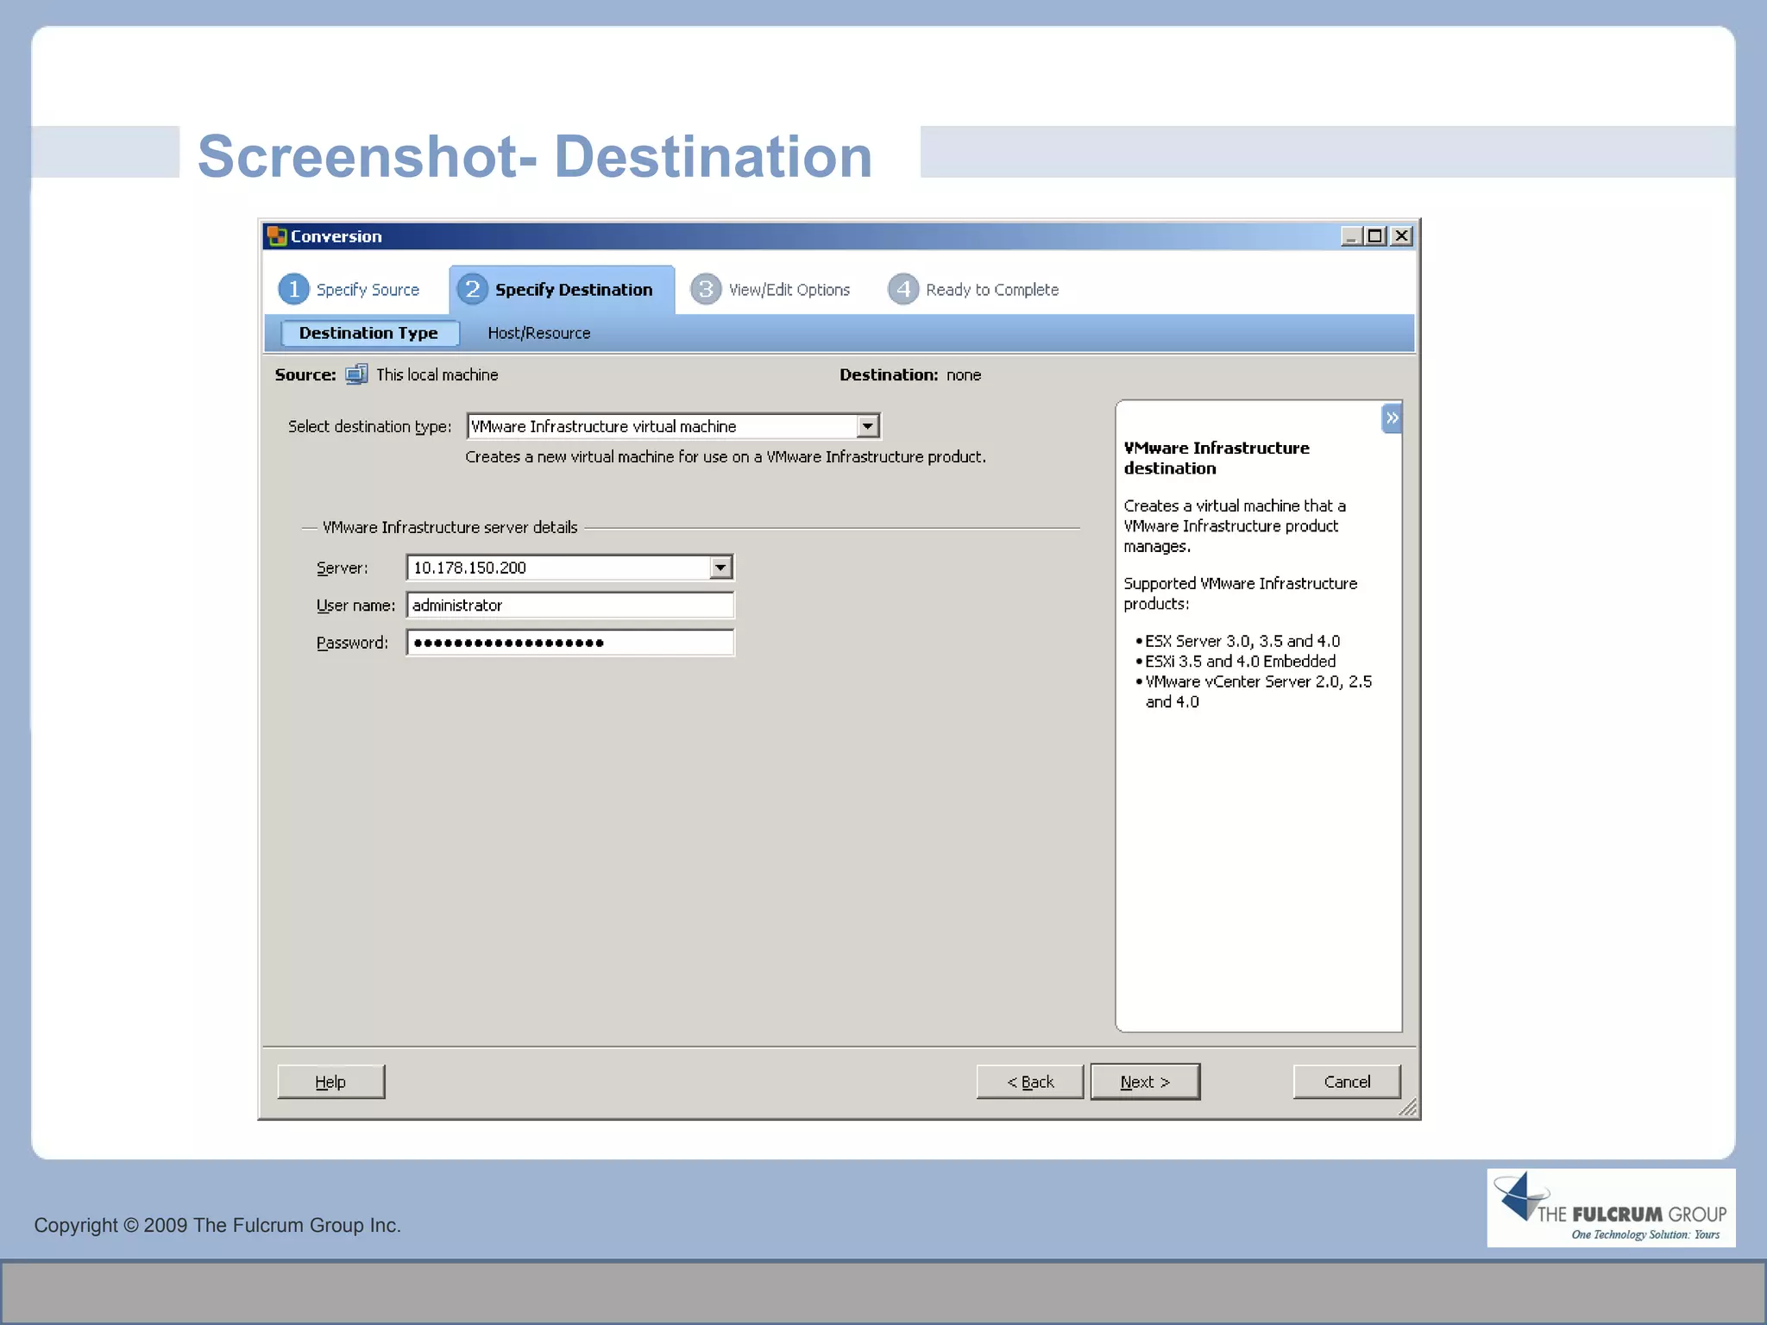Click the Back button
Image resolution: width=1767 pixels, height=1325 pixels.
click(1030, 1082)
